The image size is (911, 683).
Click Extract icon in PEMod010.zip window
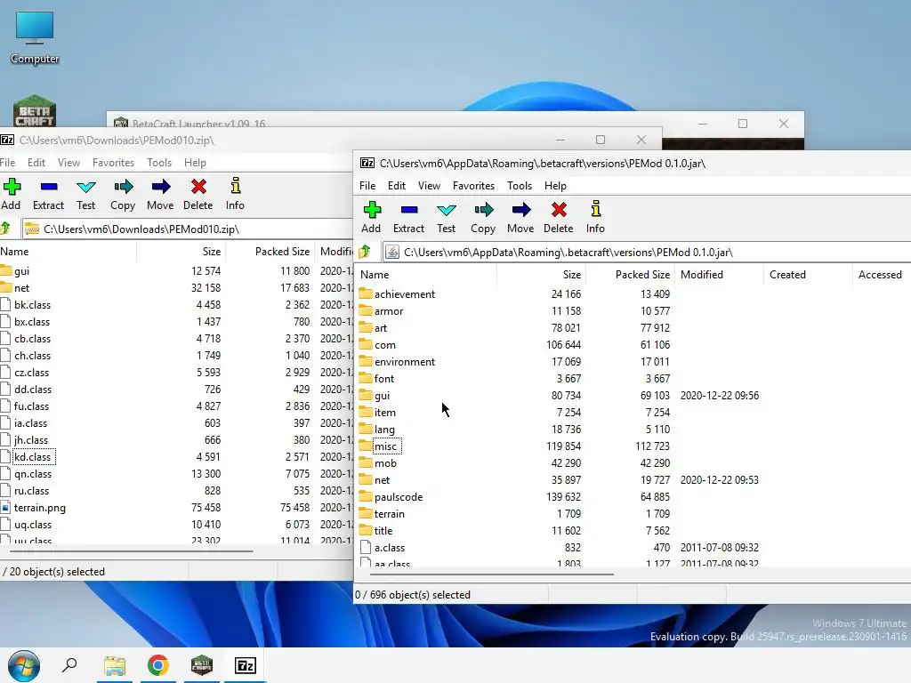pos(49,187)
